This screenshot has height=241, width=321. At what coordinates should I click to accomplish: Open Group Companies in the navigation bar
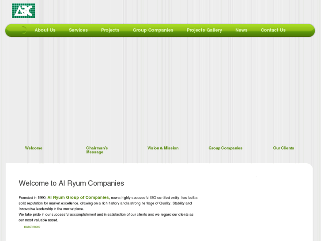pos(153,30)
